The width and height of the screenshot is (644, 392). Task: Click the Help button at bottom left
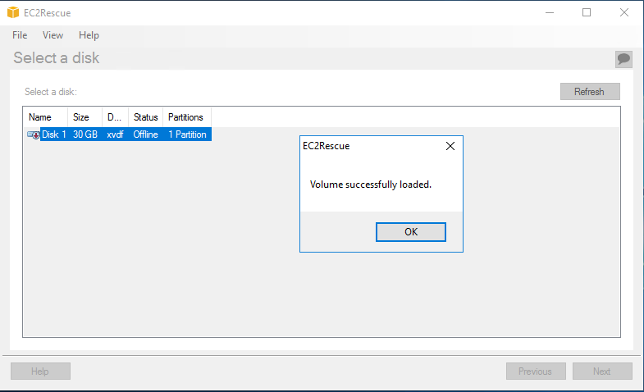(40, 371)
